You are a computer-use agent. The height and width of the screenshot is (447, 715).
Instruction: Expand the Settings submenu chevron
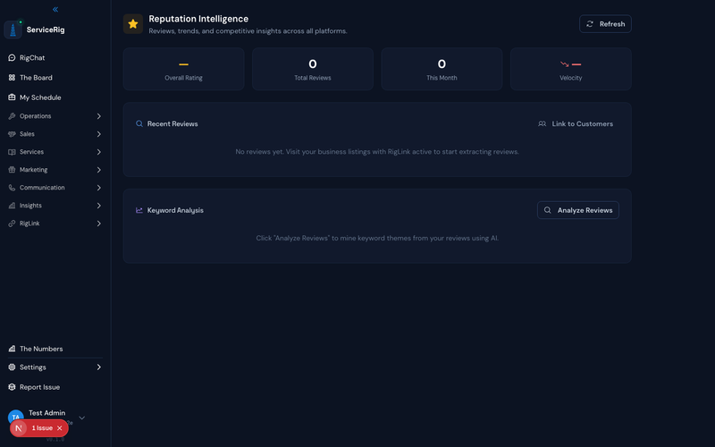(98, 367)
